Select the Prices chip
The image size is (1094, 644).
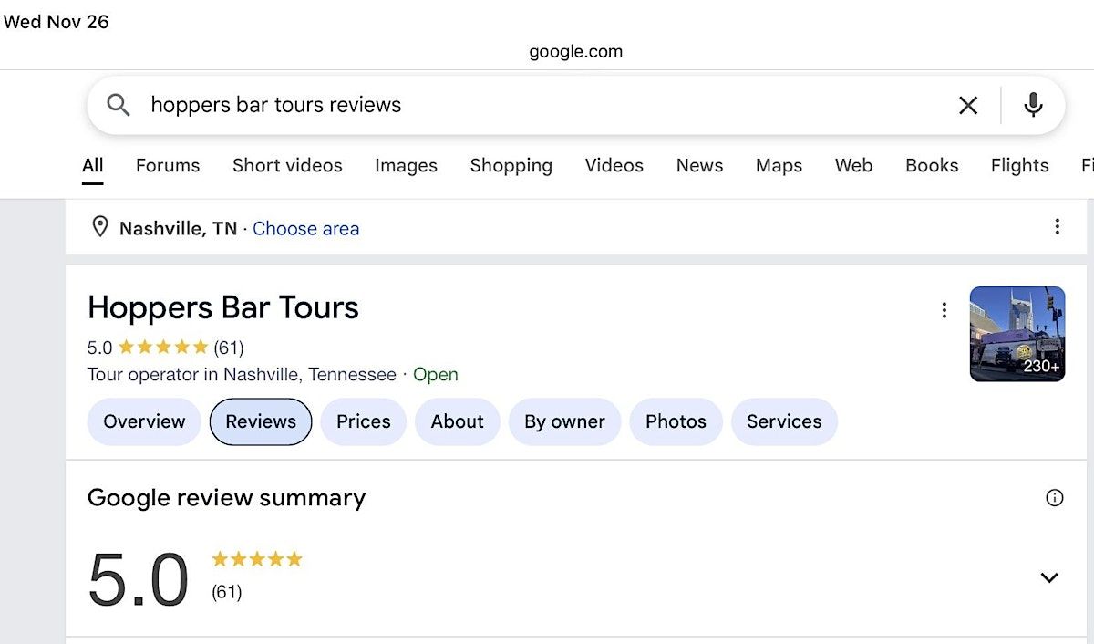coord(363,421)
